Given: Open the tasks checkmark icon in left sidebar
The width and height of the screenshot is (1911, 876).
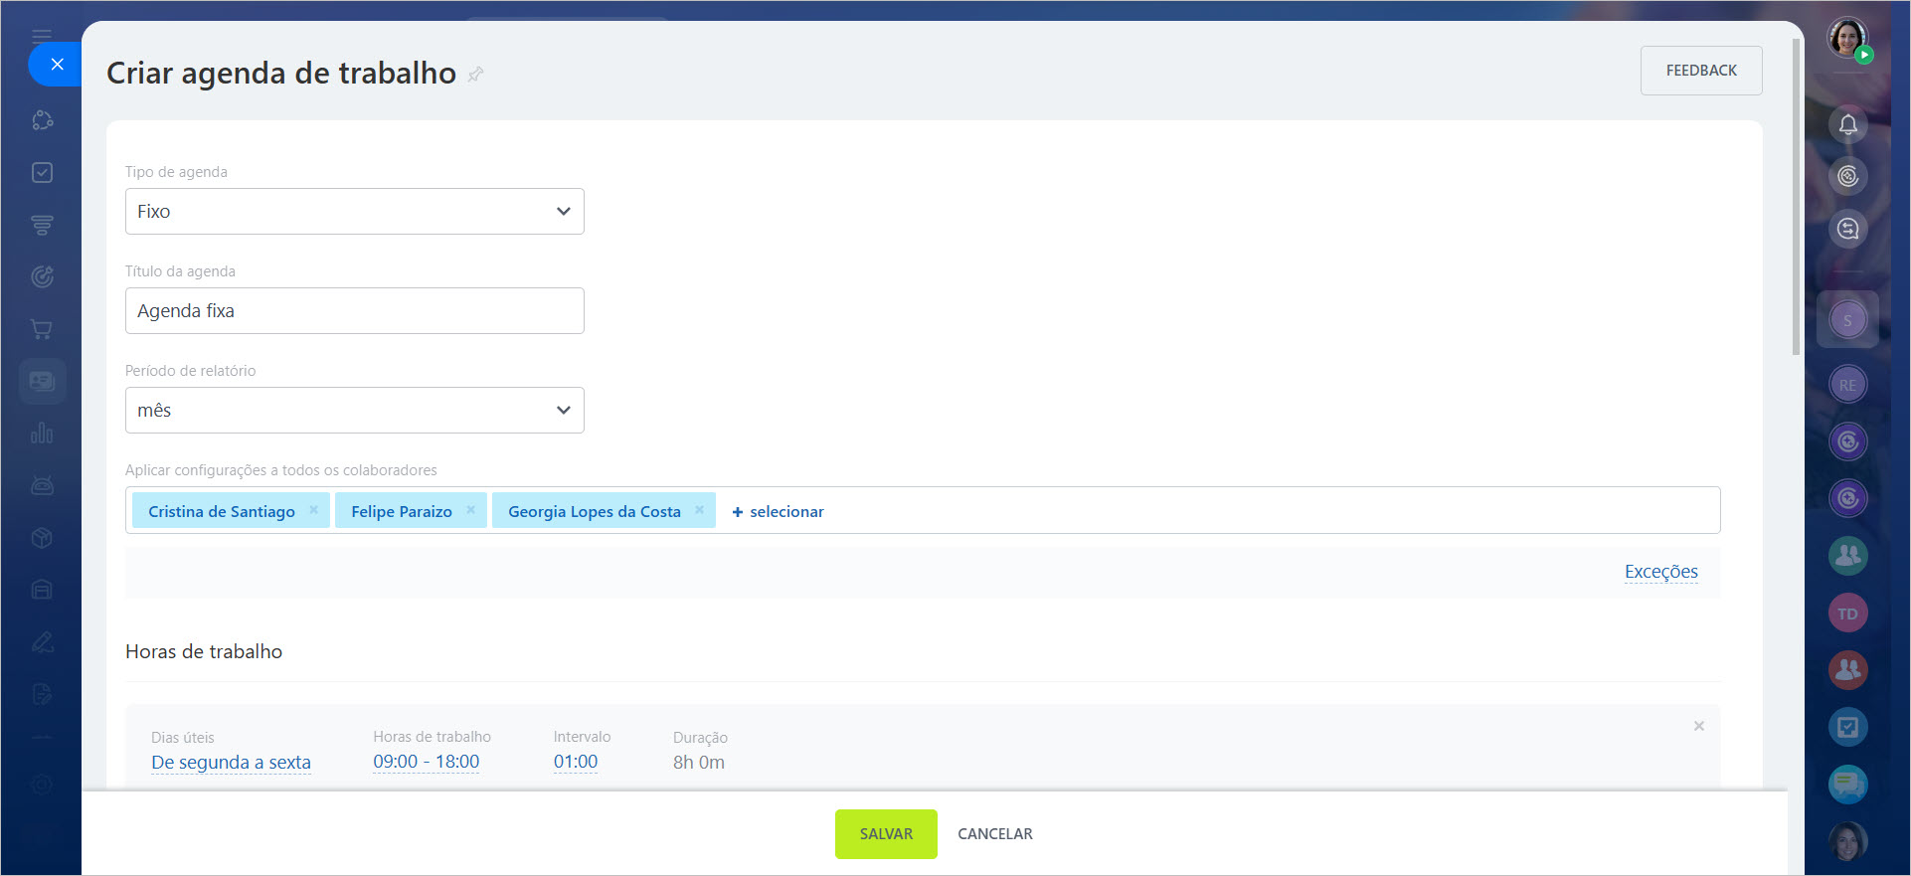Looking at the screenshot, I should click(42, 173).
